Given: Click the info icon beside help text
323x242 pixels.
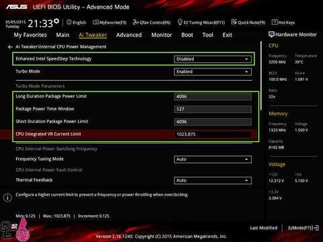Looking at the screenshot, I should coord(7,198).
